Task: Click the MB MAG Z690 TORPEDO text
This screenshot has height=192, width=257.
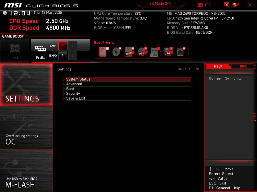Action: coord(197,13)
